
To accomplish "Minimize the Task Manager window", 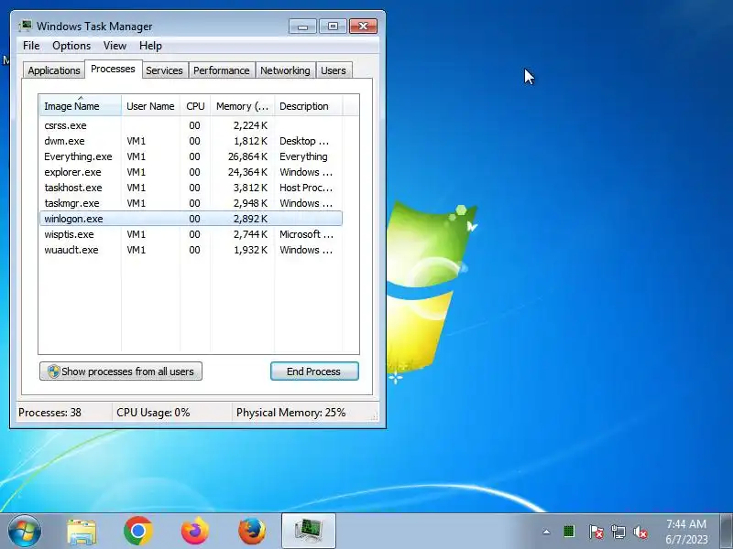I will (302, 27).
